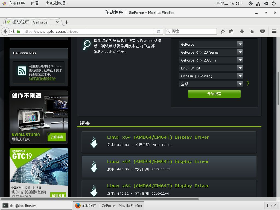Click the 开始搜索 green button
280x210 pixels.
click(x=214, y=94)
